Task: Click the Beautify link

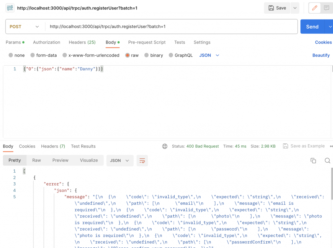Action: (321, 55)
